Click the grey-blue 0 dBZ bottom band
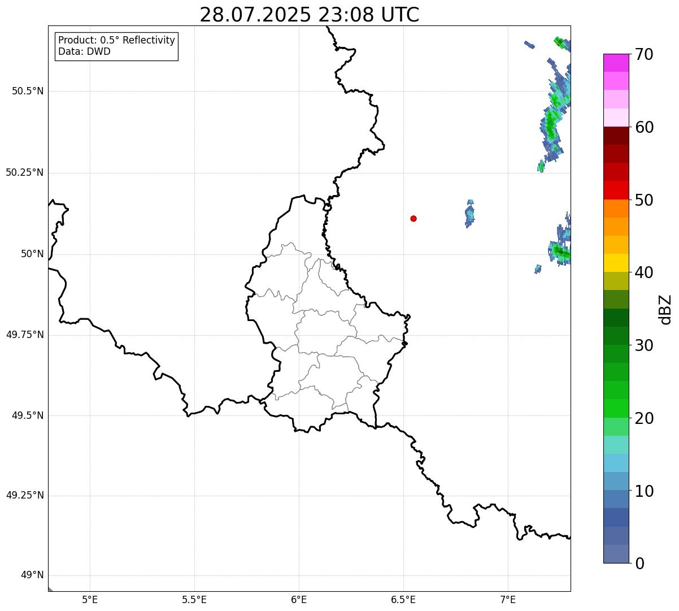 coord(616,554)
